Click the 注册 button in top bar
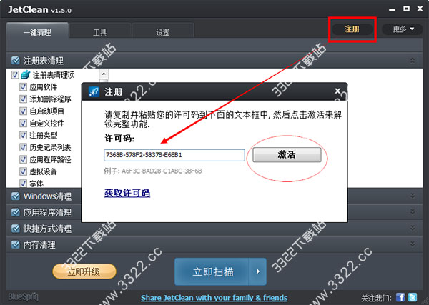The image size is (429, 305). click(352, 29)
